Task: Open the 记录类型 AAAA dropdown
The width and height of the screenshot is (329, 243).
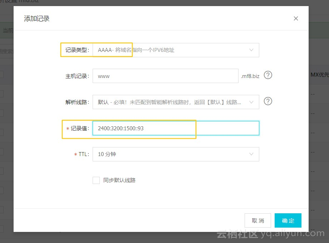Action: click(x=176, y=50)
